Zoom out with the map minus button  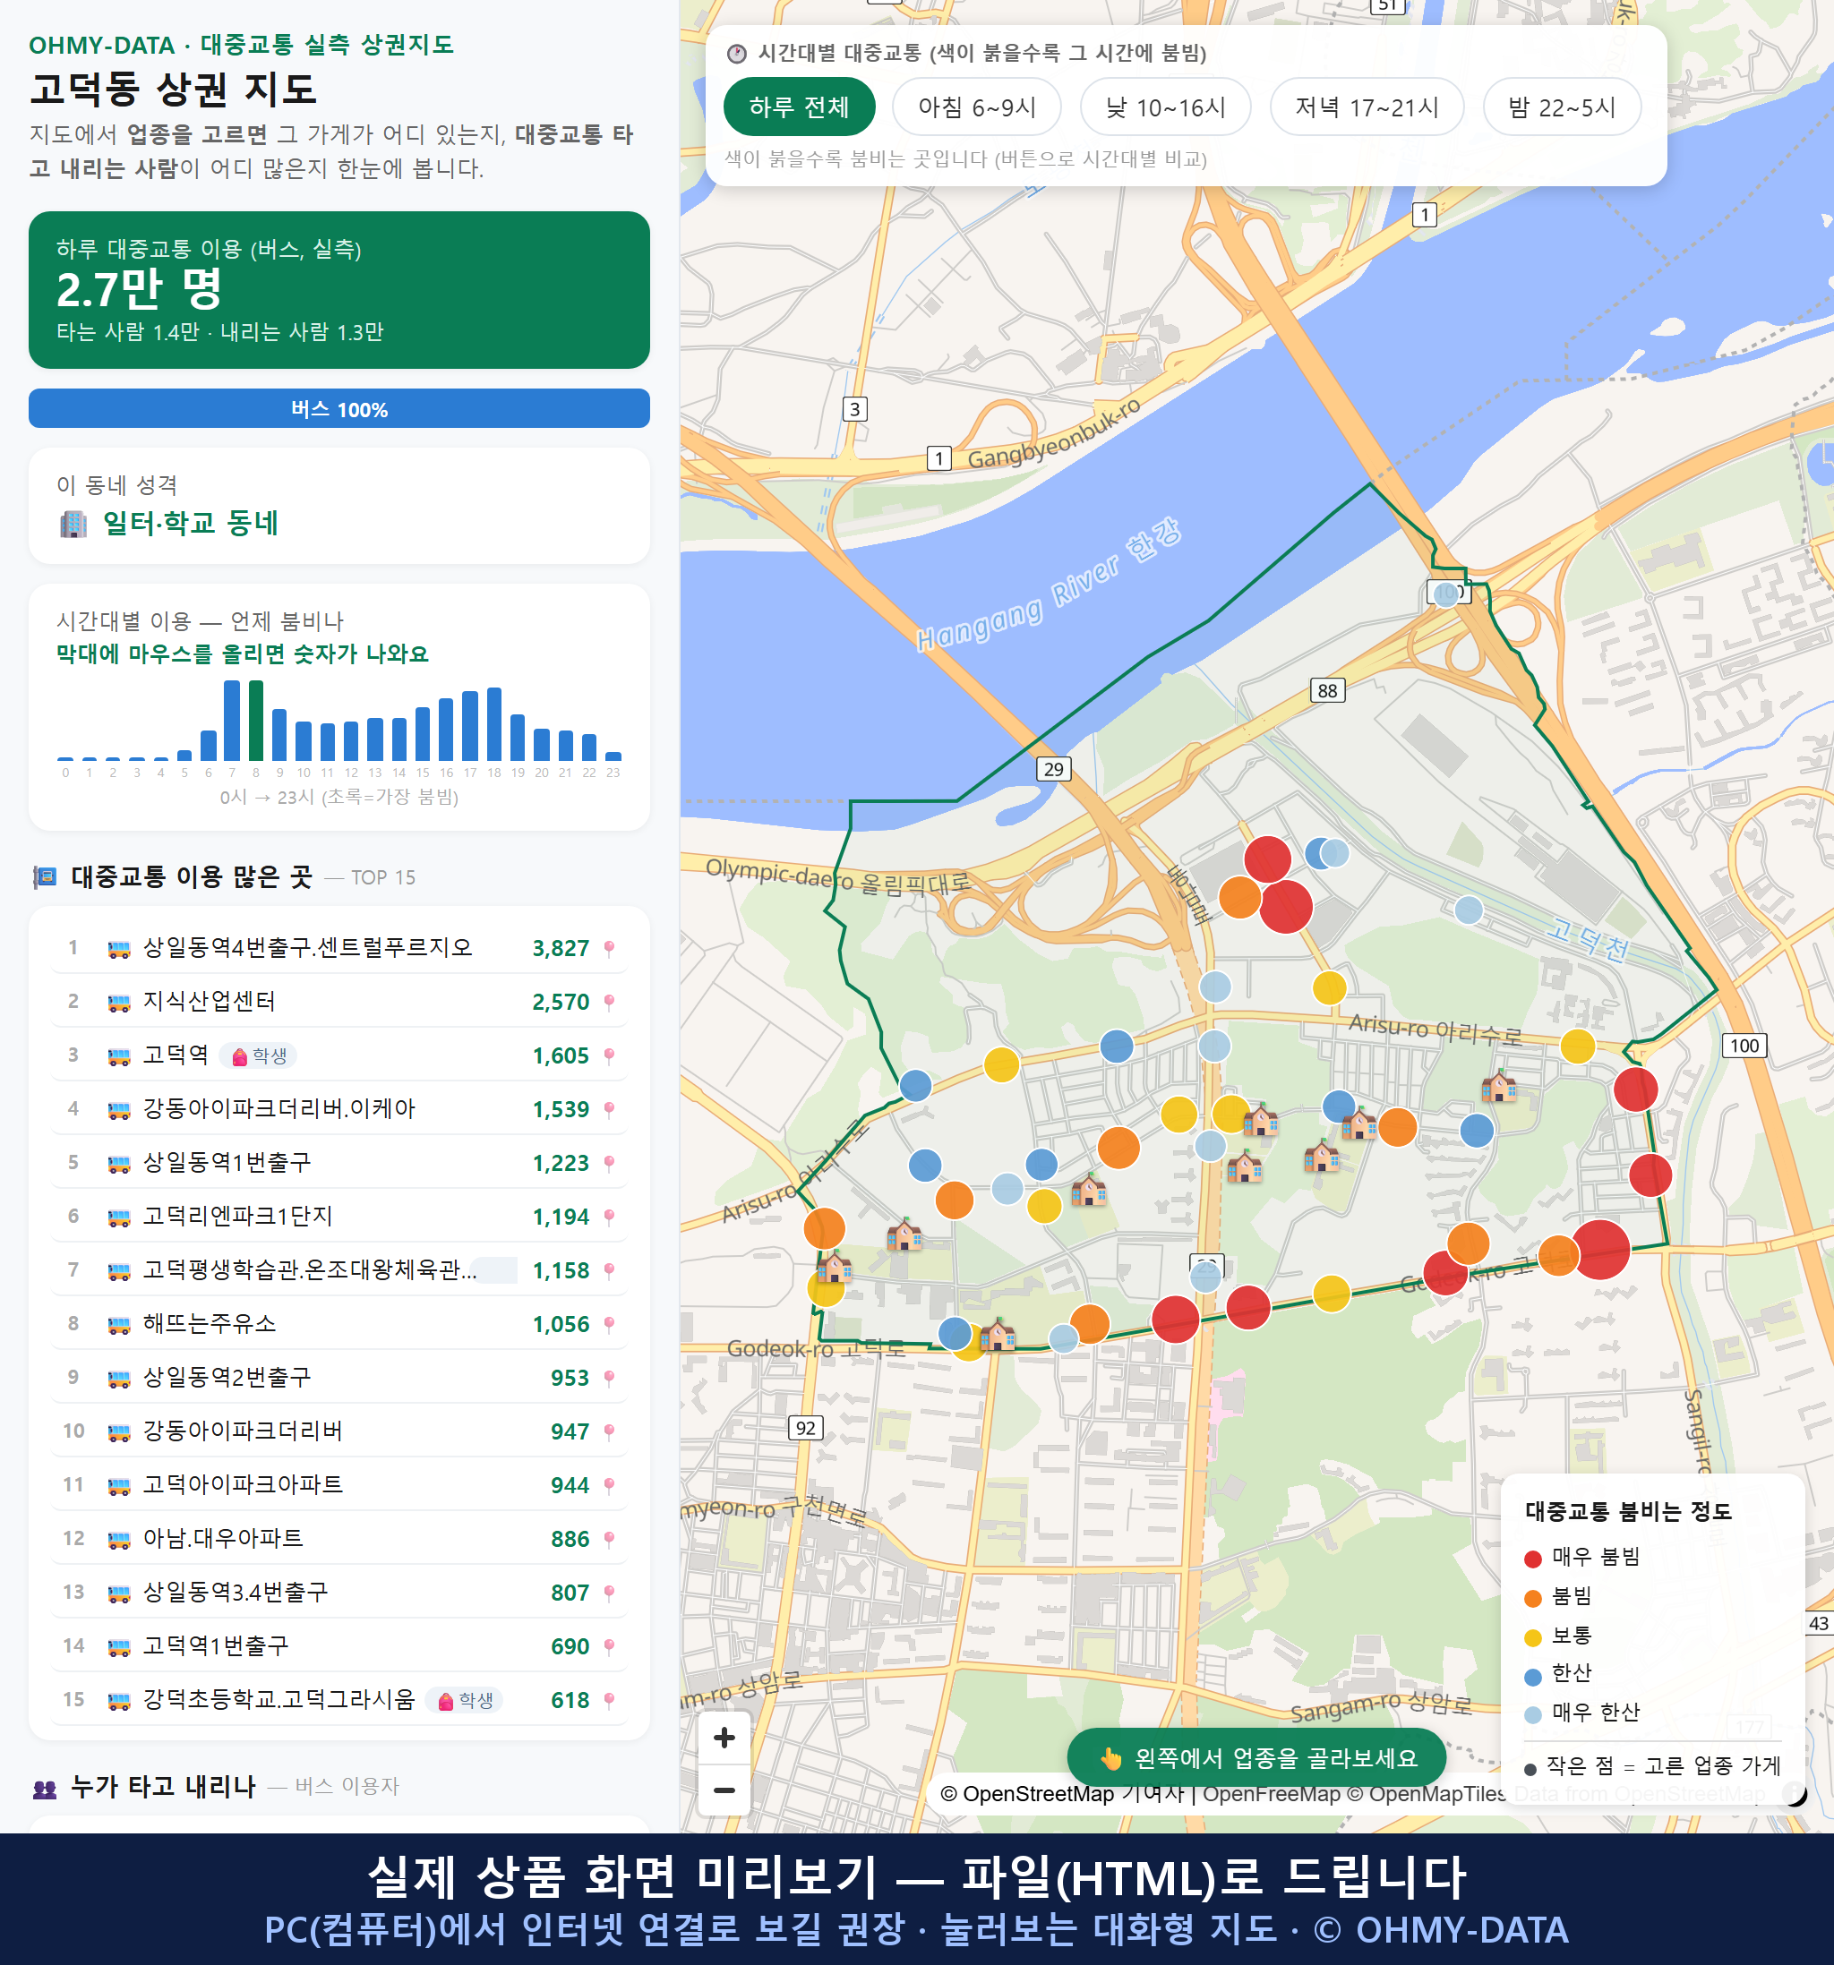tap(724, 1790)
